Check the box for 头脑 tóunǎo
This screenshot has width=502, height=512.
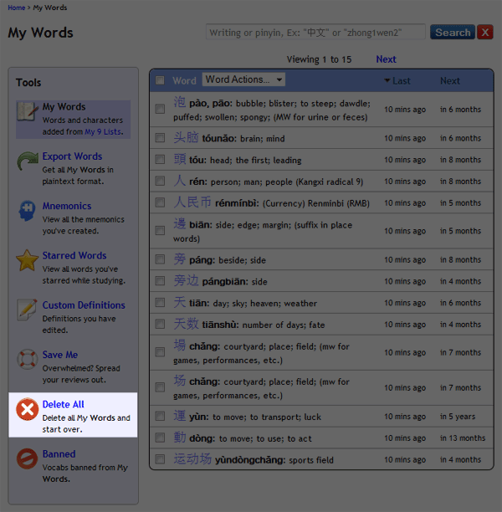click(x=160, y=138)
